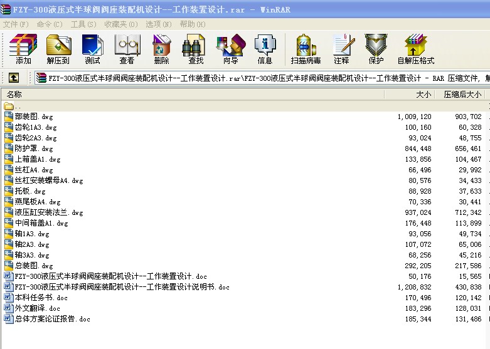This screenshot has width=490, height=349.
Task: Sort by the 大小 column header
Action: 409,94
